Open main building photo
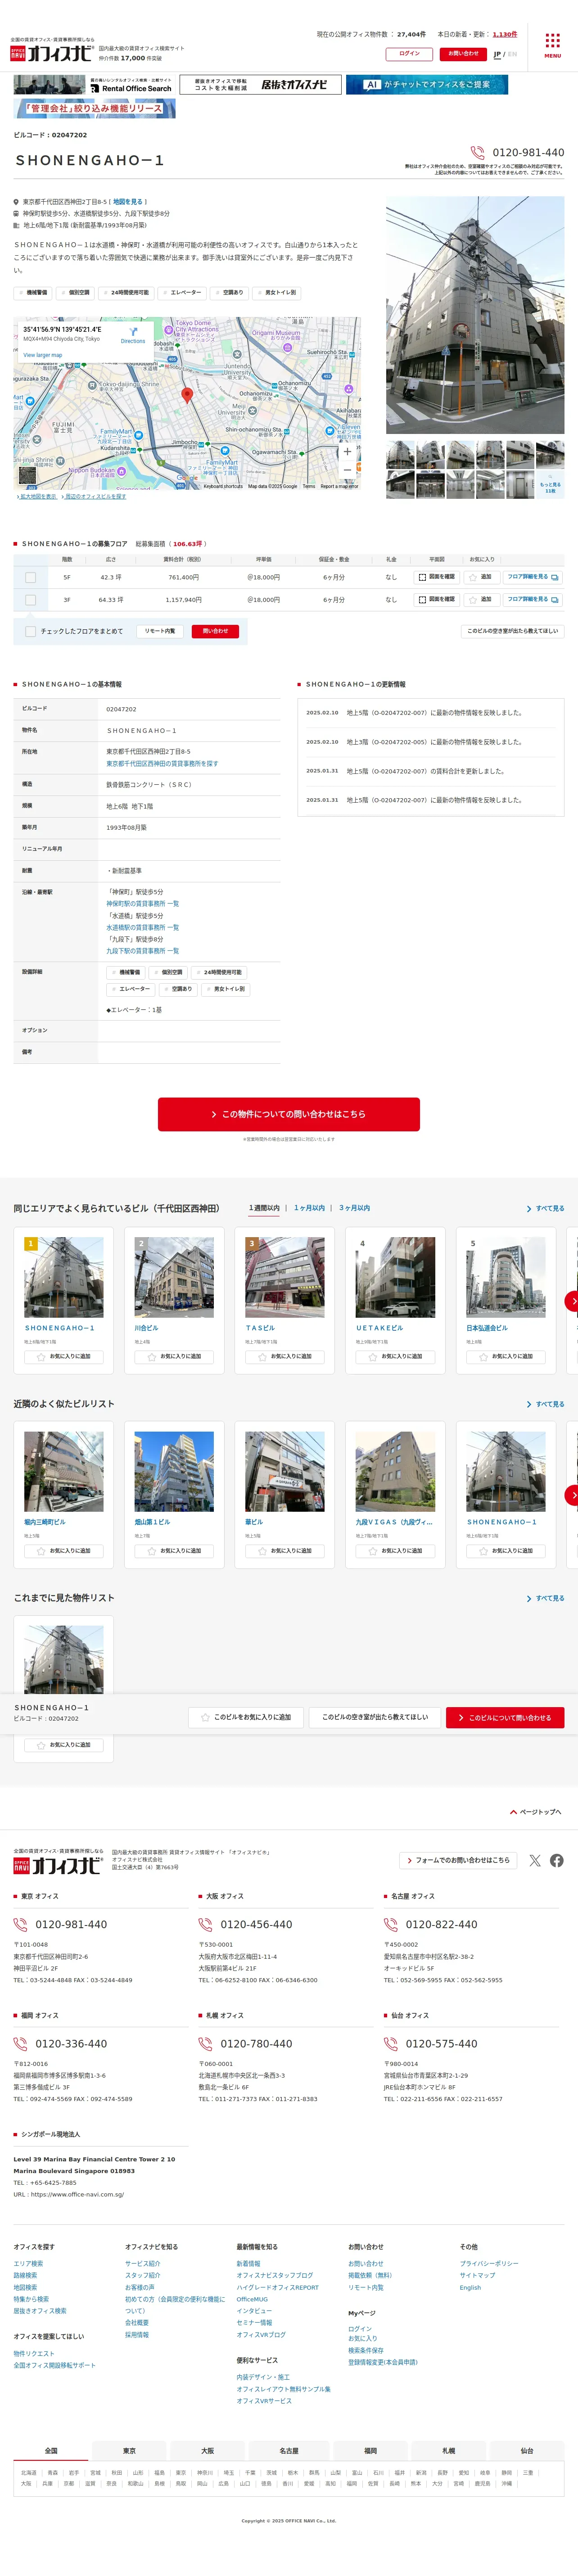Viewport: 578px width, 2576px height. pos(475,315)
